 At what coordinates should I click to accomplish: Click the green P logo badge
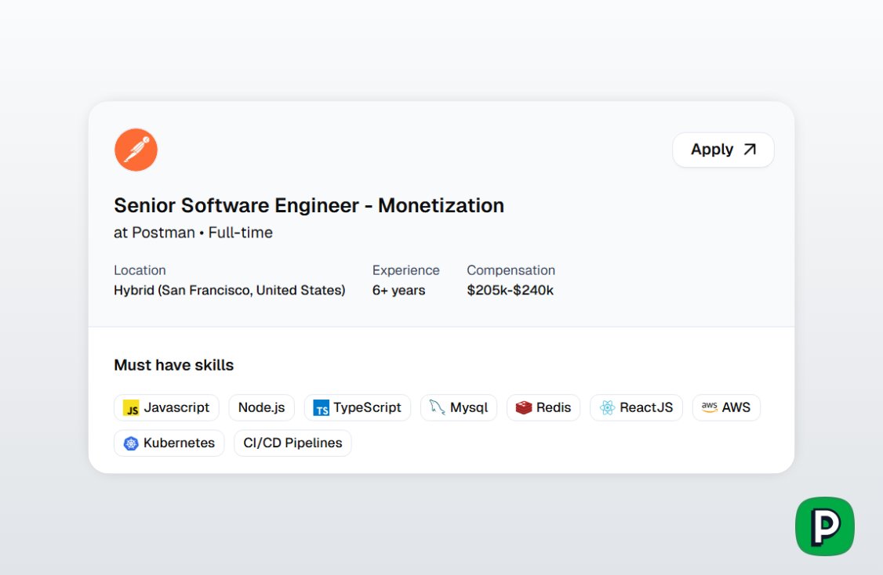tap(824, 526)
